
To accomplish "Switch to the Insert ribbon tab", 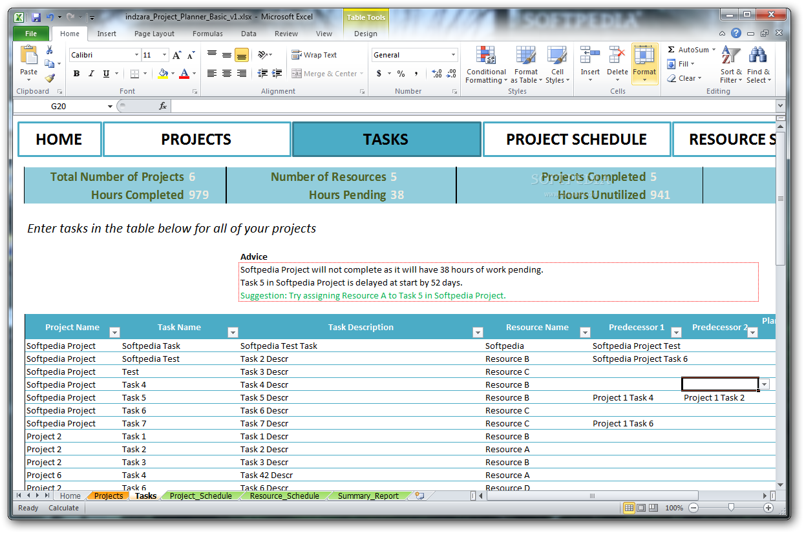I will tap(107, 34).
